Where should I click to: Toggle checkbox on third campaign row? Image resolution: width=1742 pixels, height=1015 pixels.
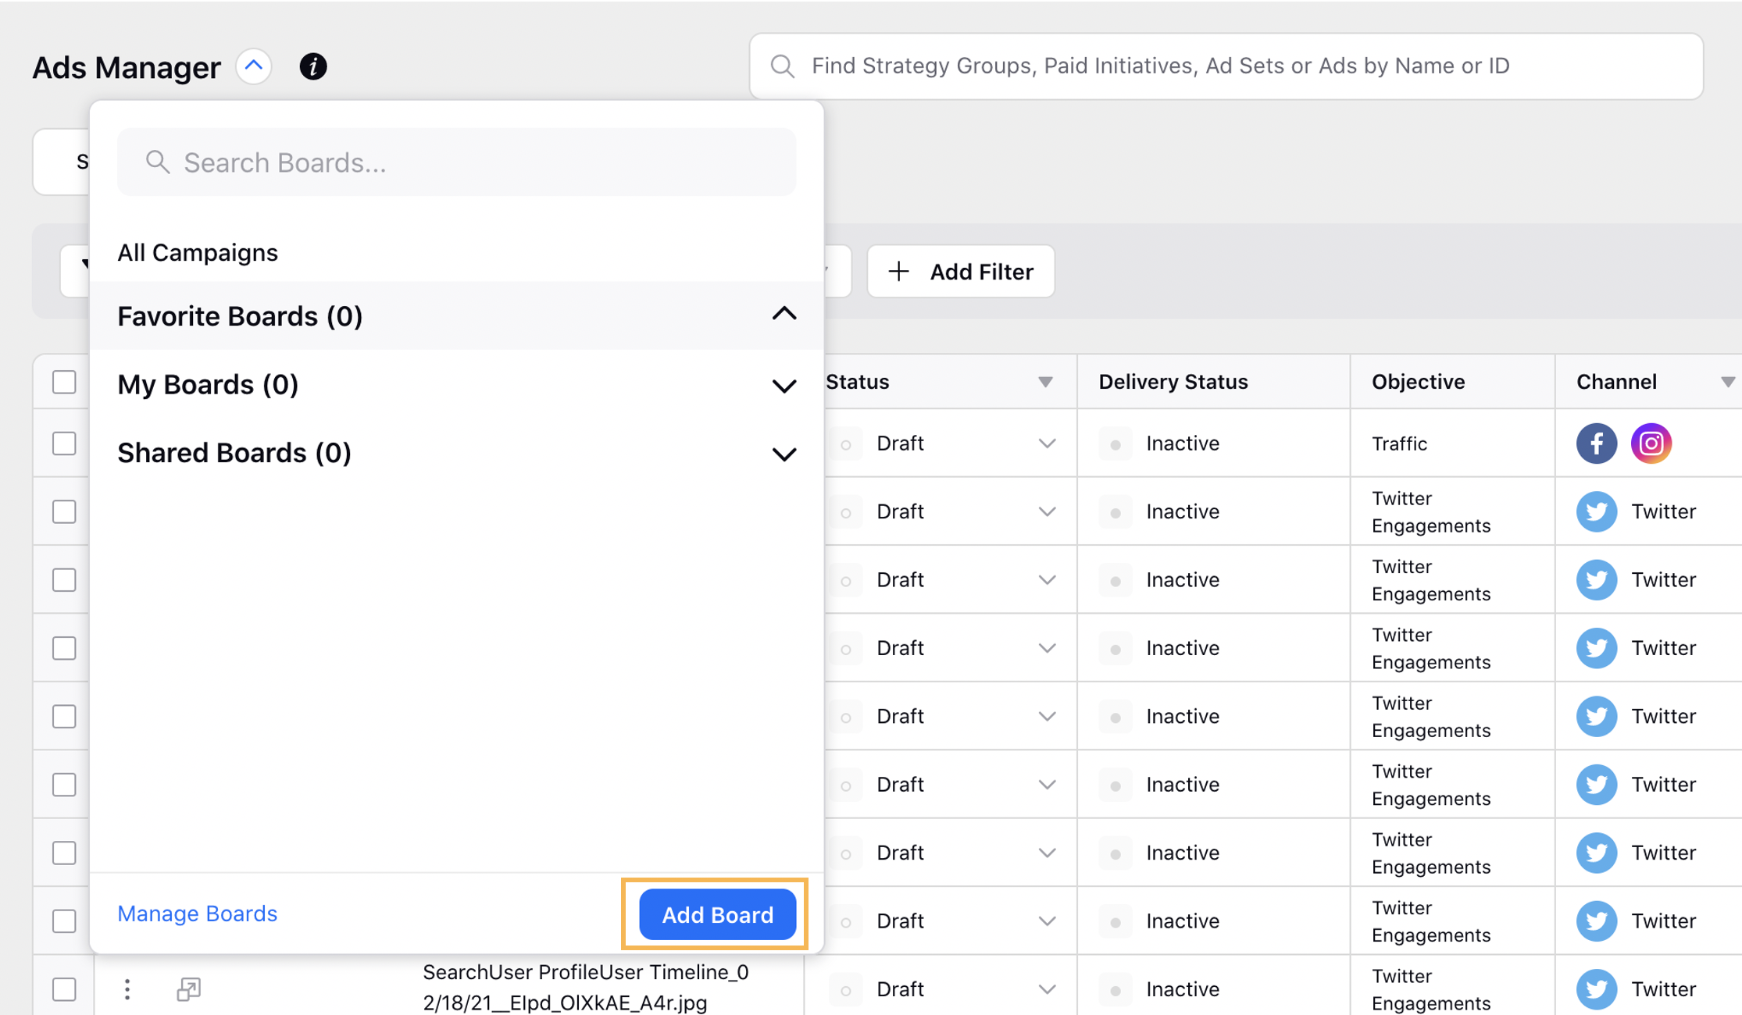point(64,580)
